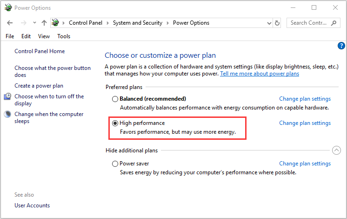Open the Tools menu
This screenshot has height=219, width=347.
click(64, 36)
